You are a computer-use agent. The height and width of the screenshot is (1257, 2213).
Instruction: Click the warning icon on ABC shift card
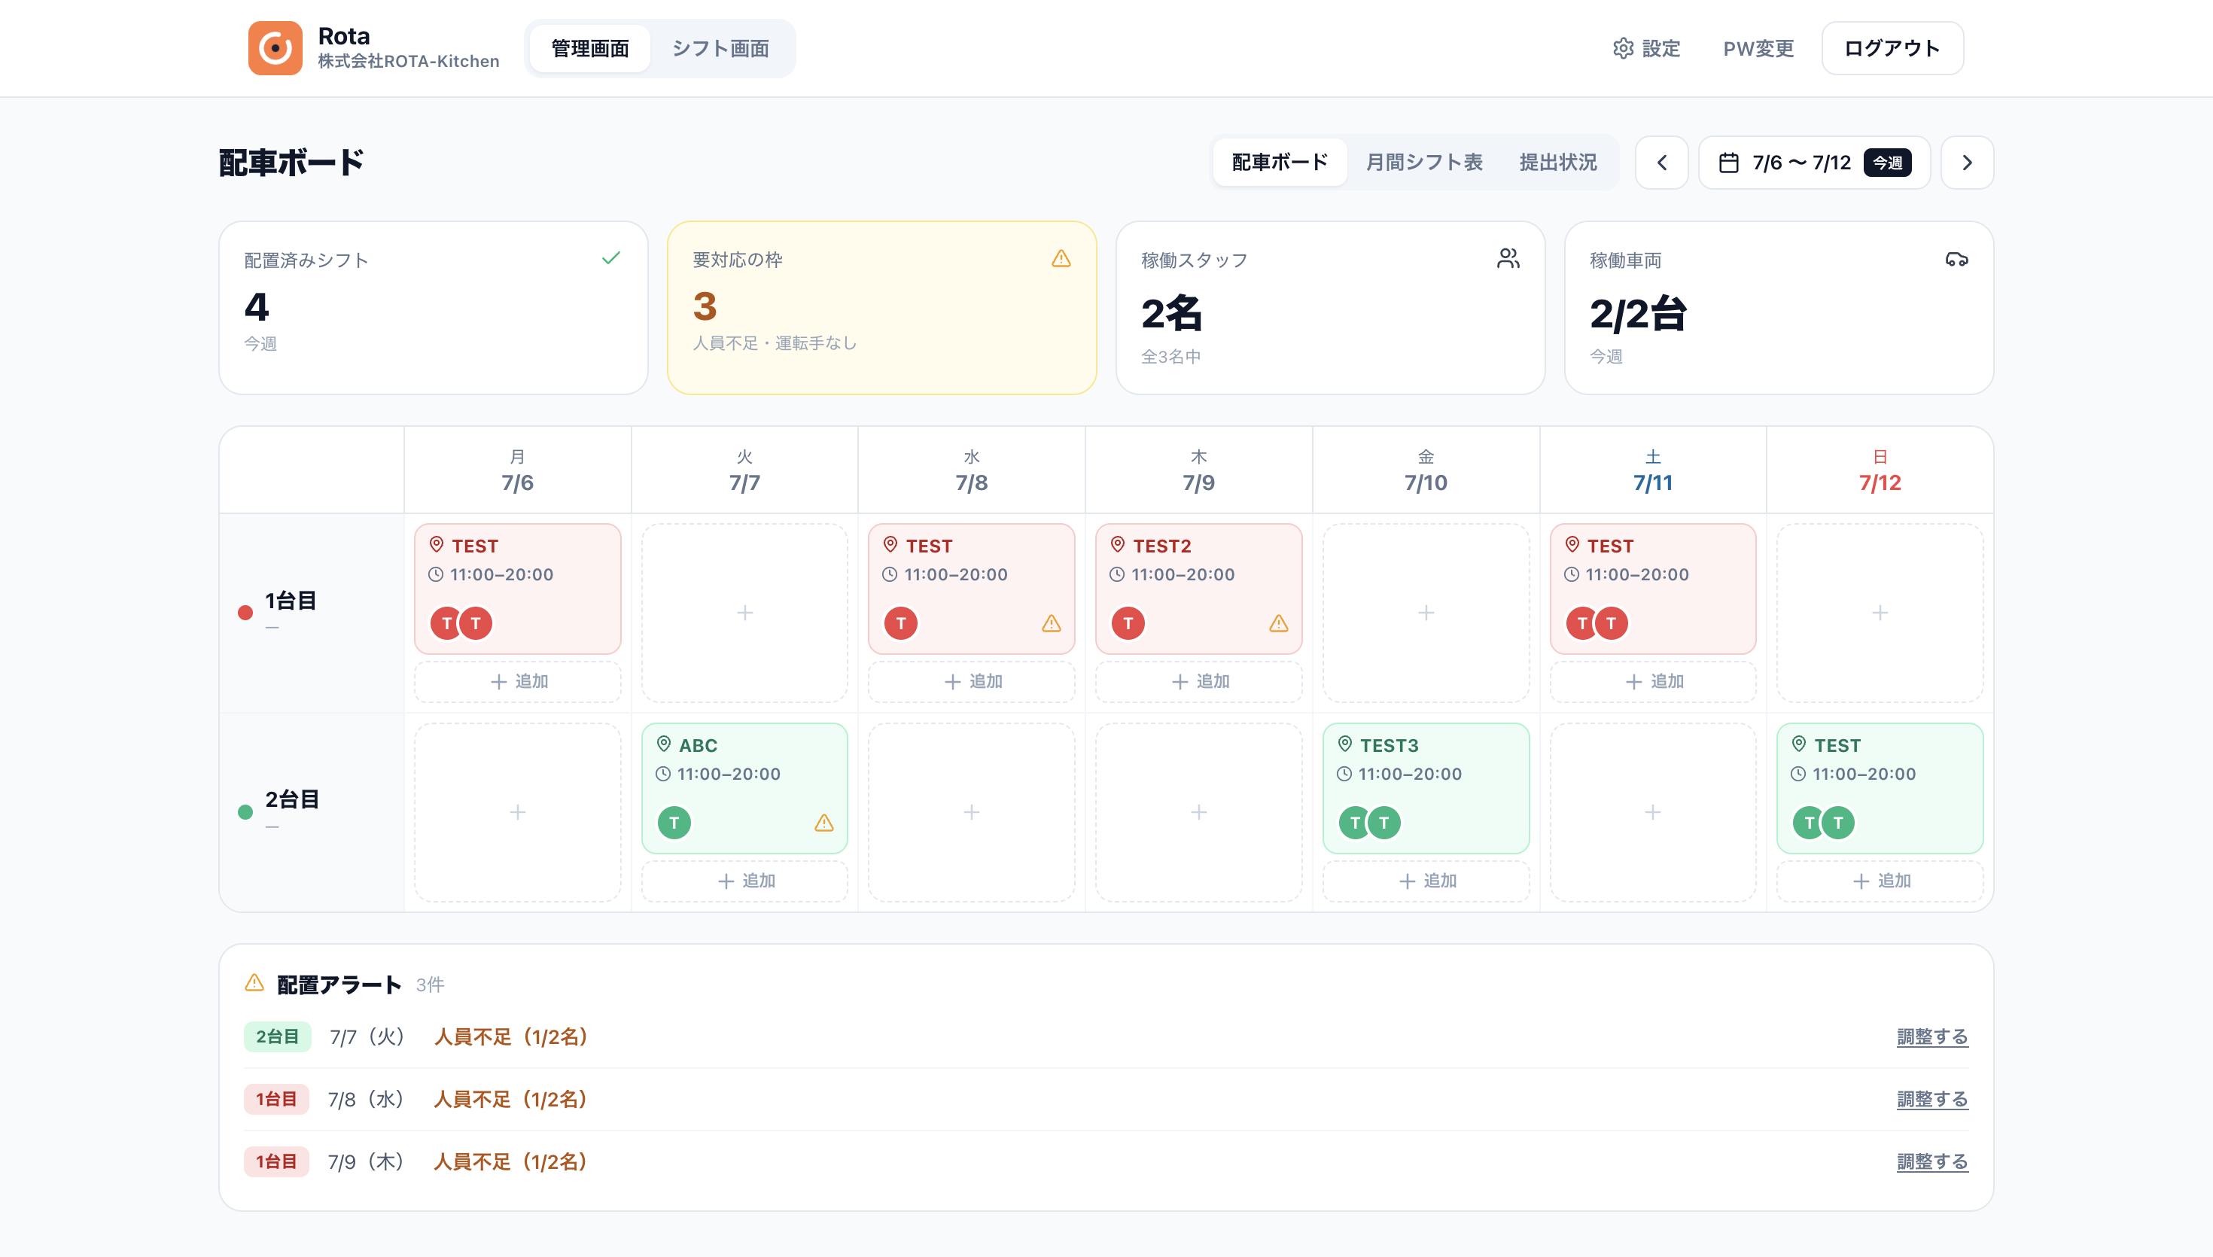click(824, 823)
